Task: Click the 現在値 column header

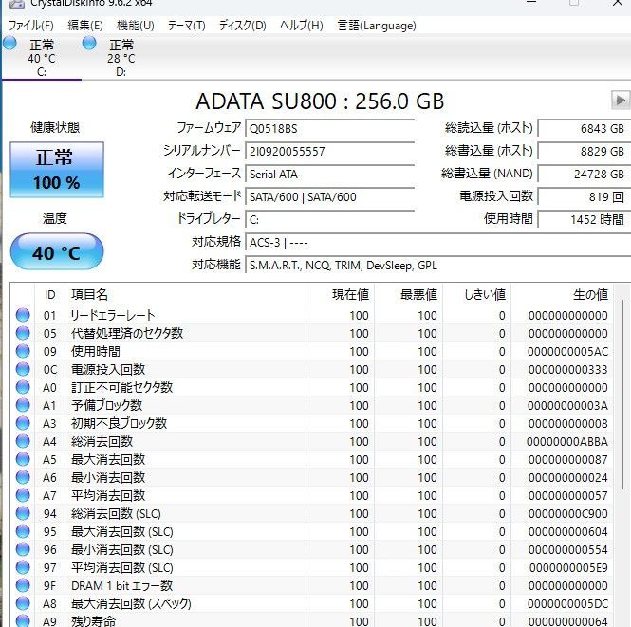Action: pyautogui.click(x=340, y=295)
